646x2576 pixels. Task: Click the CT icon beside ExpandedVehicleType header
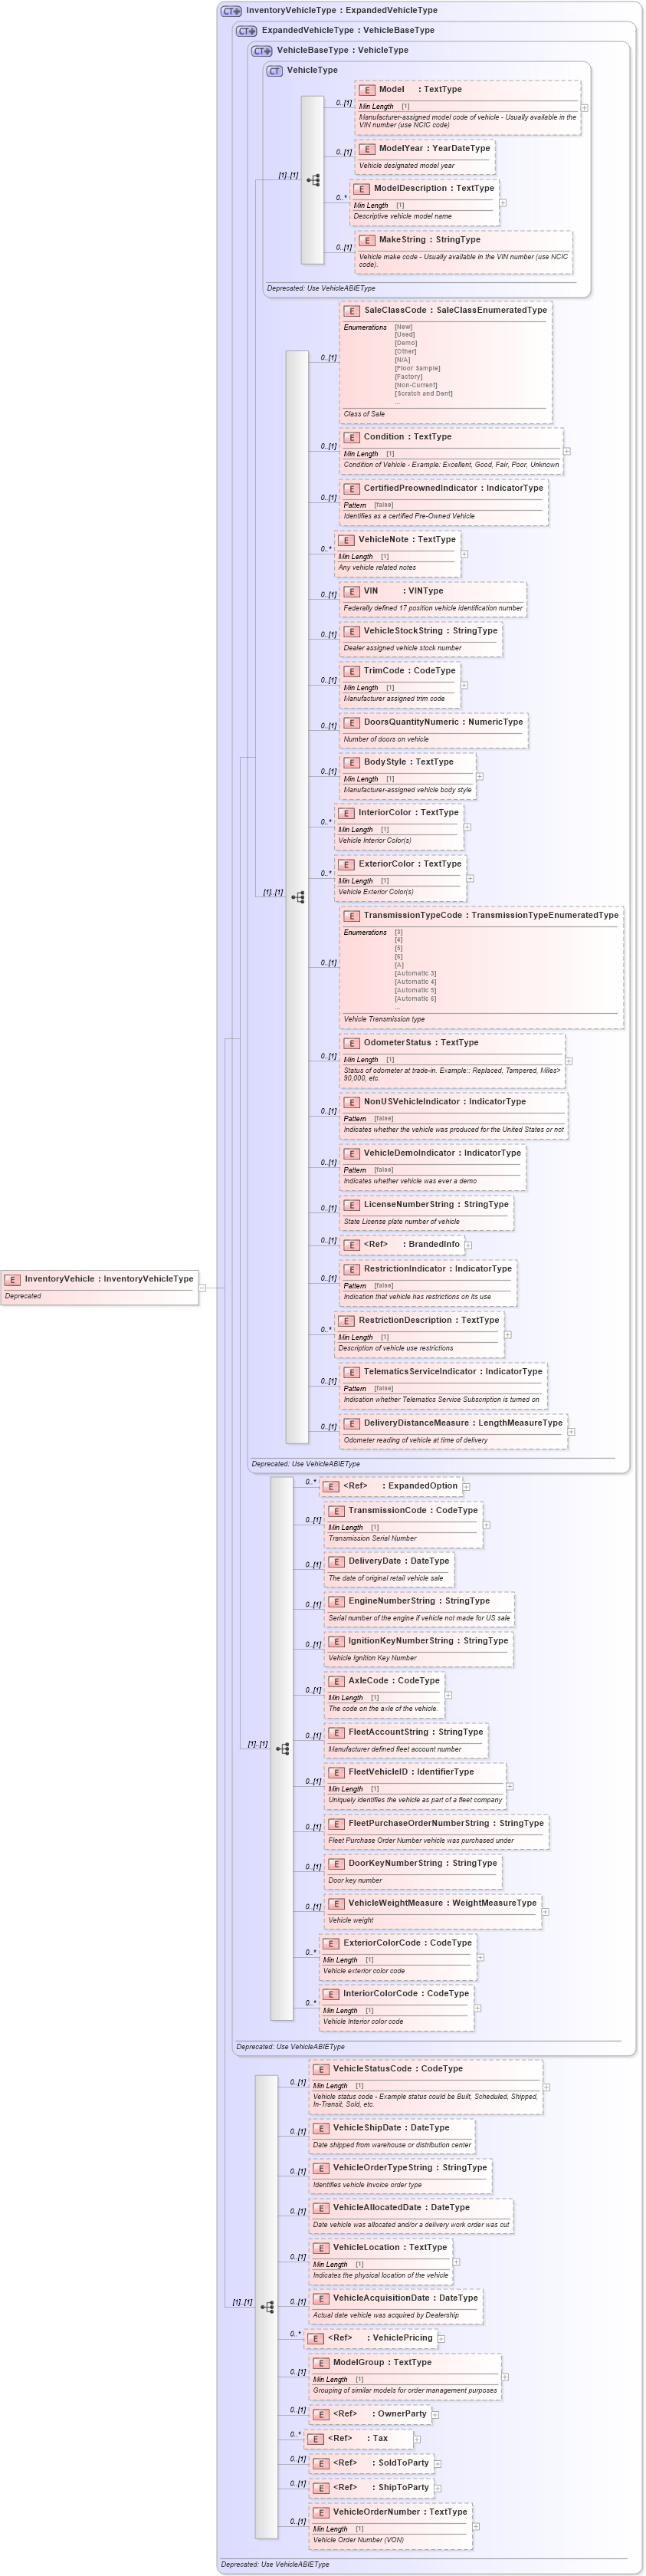point(247,31)
